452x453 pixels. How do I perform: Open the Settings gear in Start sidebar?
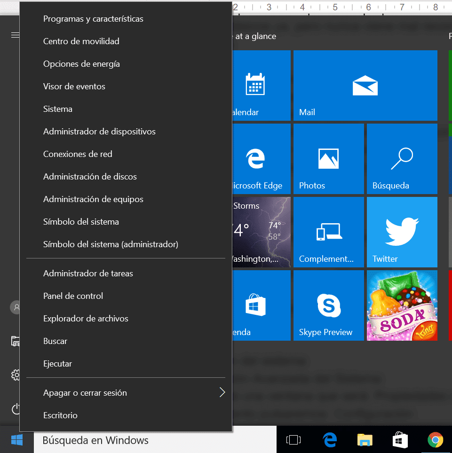16,375
